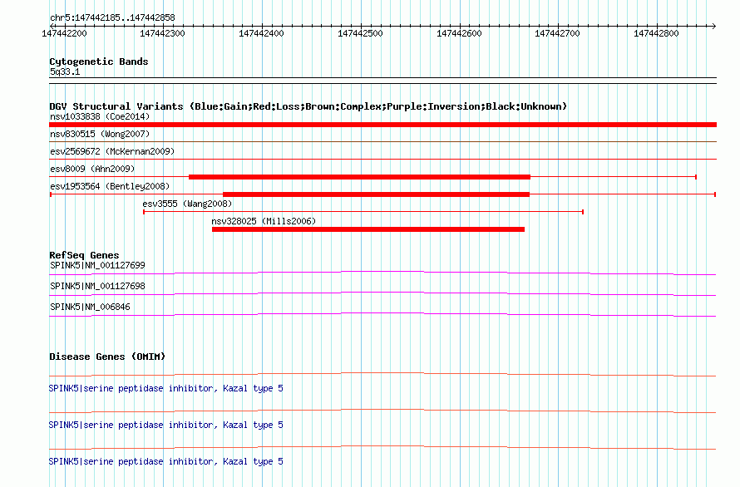The image size is (740, 487).
Task: Open variant esv2569672 (McKernan2009) label
Action: 112,151
